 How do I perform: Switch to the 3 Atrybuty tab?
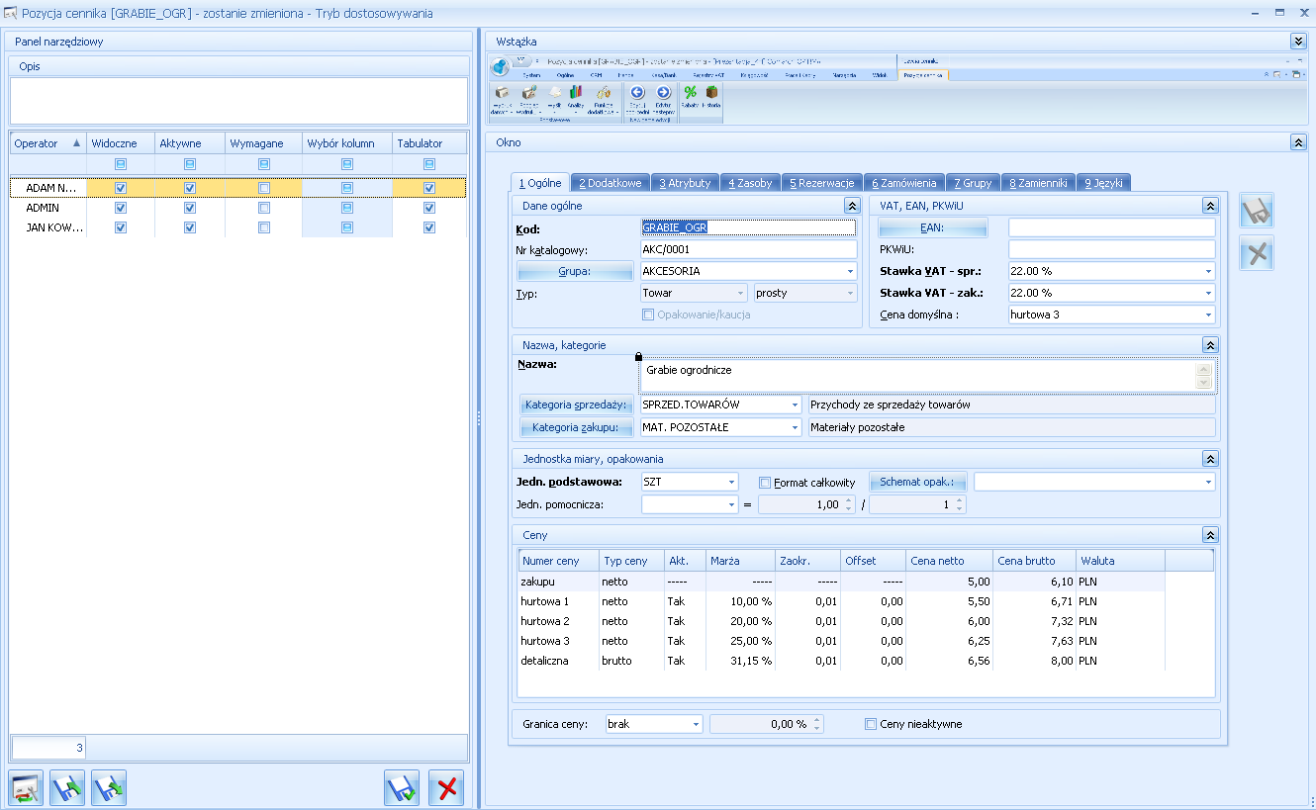coord(685,183)
